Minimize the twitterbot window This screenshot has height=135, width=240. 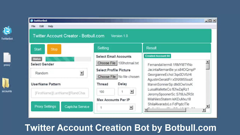[206, 20]
